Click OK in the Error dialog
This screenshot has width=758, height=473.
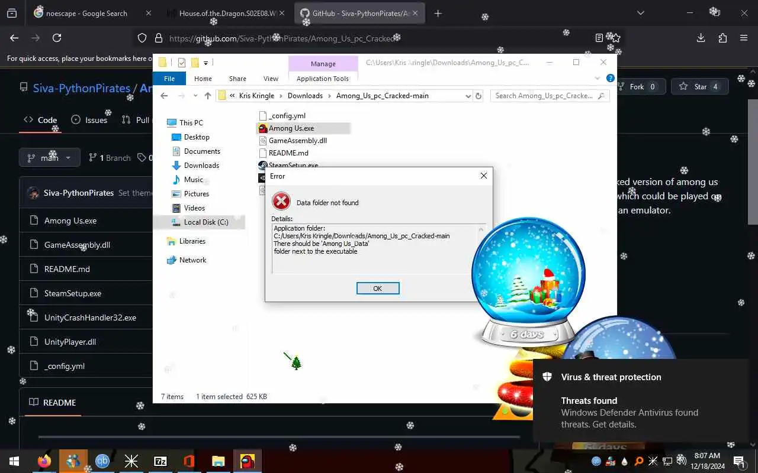pyautogui.click(x=378, y=288)
